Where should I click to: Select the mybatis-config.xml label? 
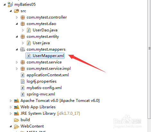coord(44,88)
